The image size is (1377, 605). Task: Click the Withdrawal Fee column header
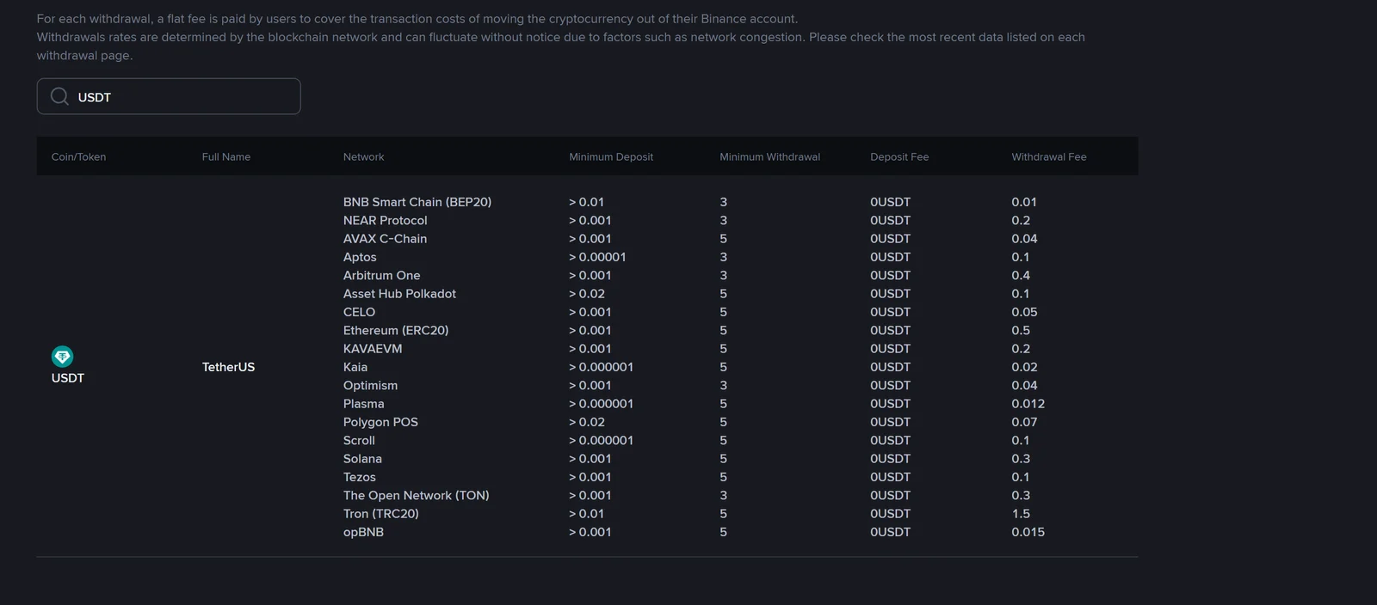coord(1049,156)
